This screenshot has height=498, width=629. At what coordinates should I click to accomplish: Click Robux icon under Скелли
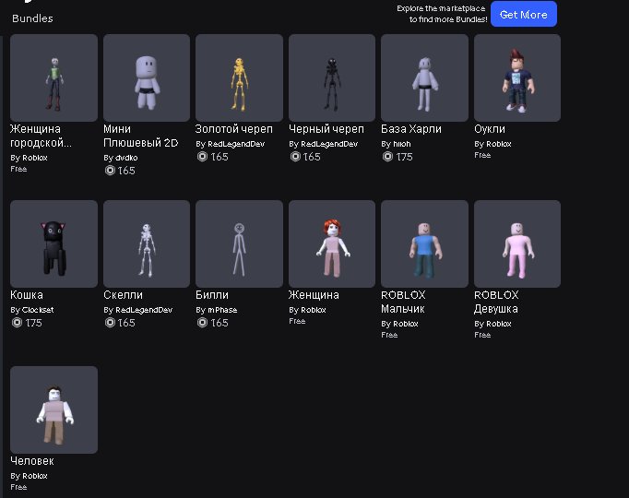click(110, 323)
